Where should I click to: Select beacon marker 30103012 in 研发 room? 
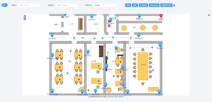[x=52, y=55]
